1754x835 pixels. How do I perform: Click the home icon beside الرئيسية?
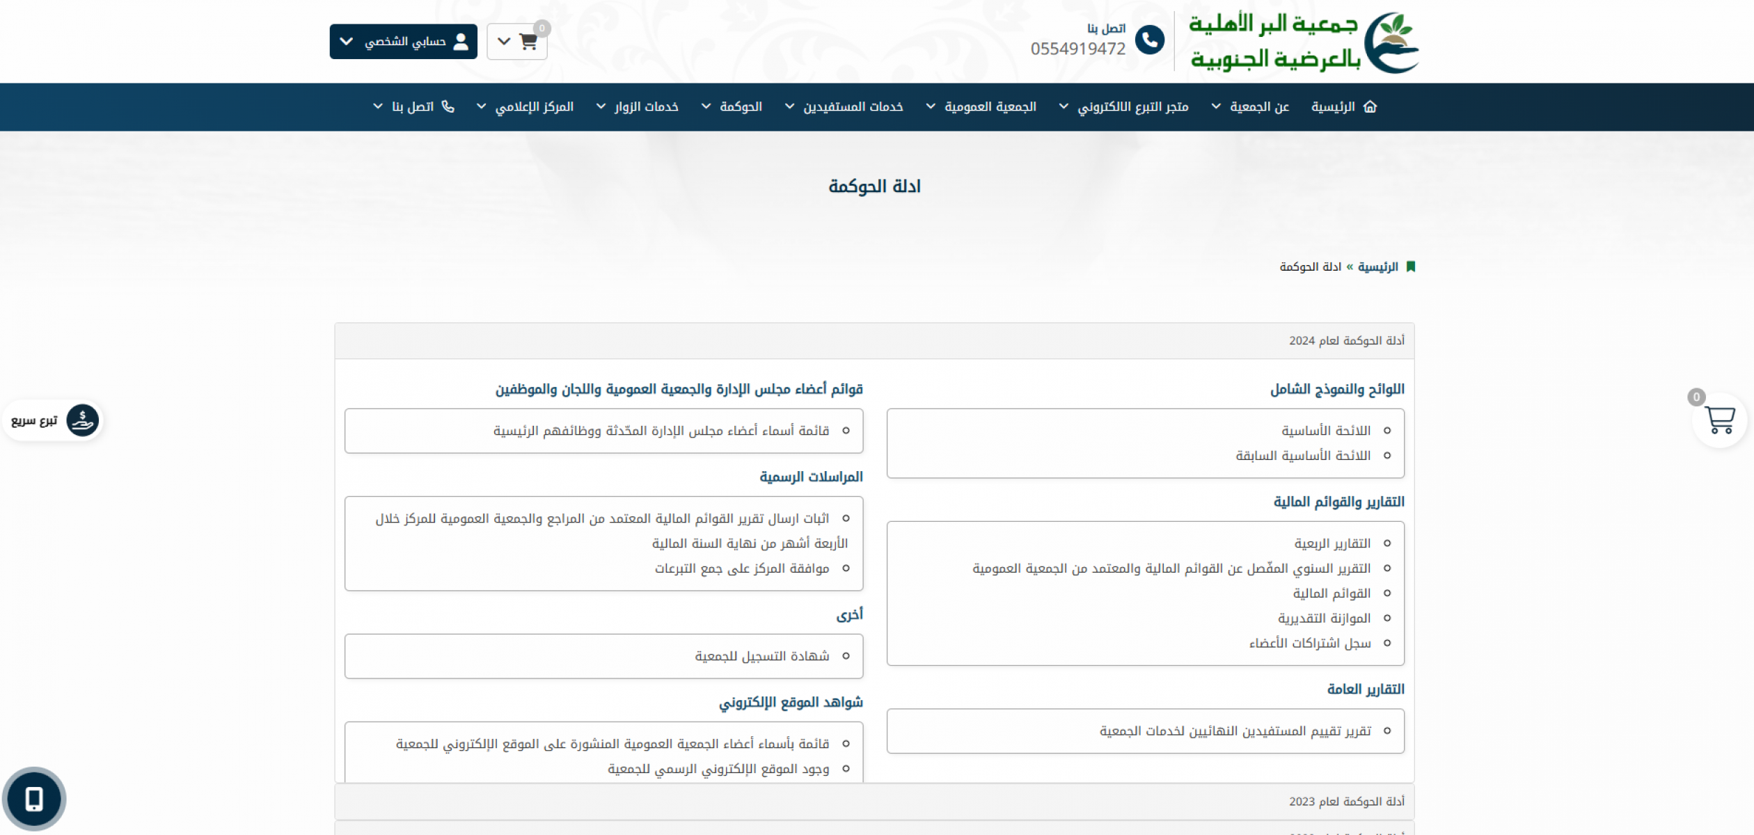[1370, 106]
